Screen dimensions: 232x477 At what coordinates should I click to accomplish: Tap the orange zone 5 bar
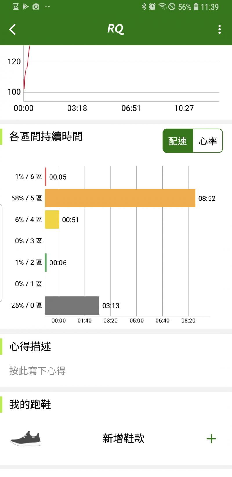120,198
